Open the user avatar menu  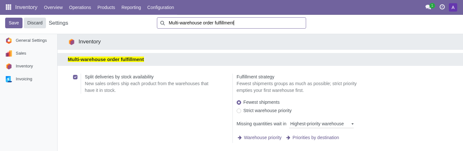click(453, 7)
